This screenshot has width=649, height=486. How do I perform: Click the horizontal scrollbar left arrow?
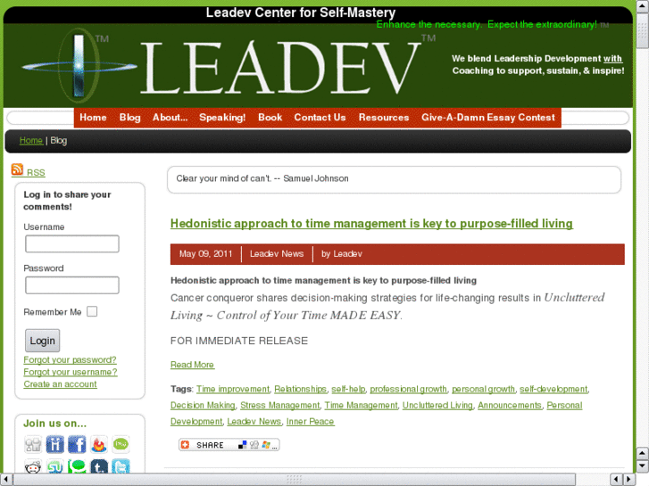[5, 479]
